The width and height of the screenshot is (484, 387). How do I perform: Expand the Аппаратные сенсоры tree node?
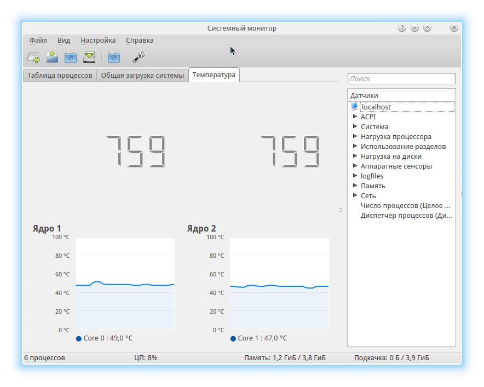tap(355, 166)
